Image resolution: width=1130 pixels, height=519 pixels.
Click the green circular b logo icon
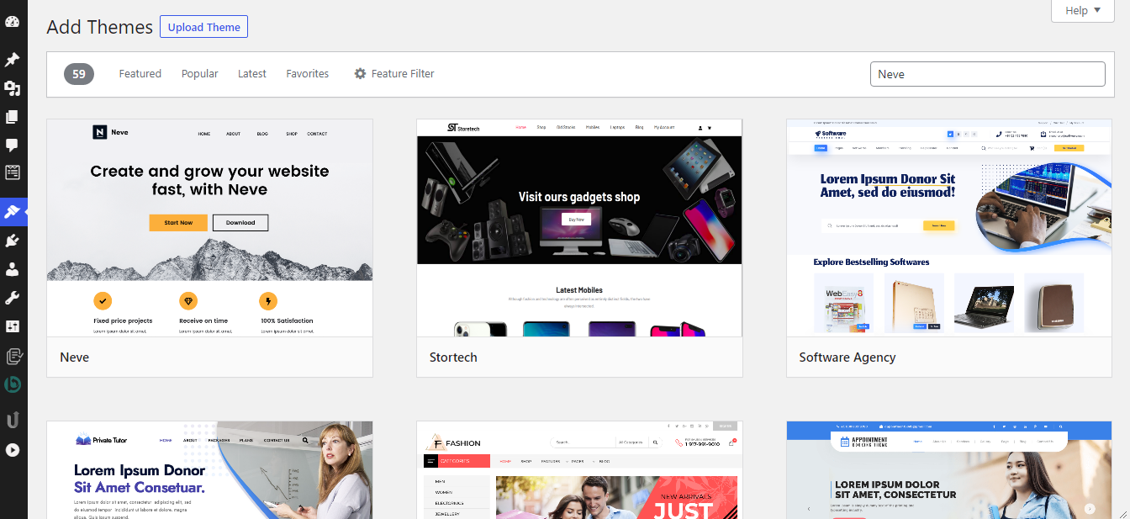(x=13, y=384)
